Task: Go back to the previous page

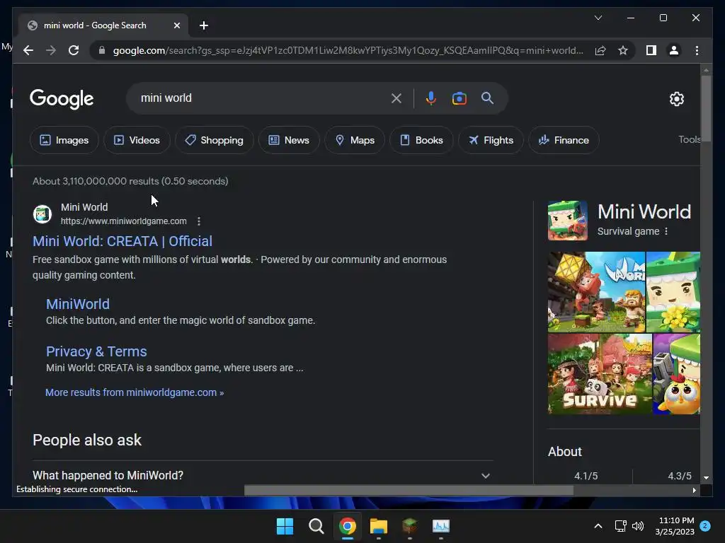Action: [x=28, y=50]
